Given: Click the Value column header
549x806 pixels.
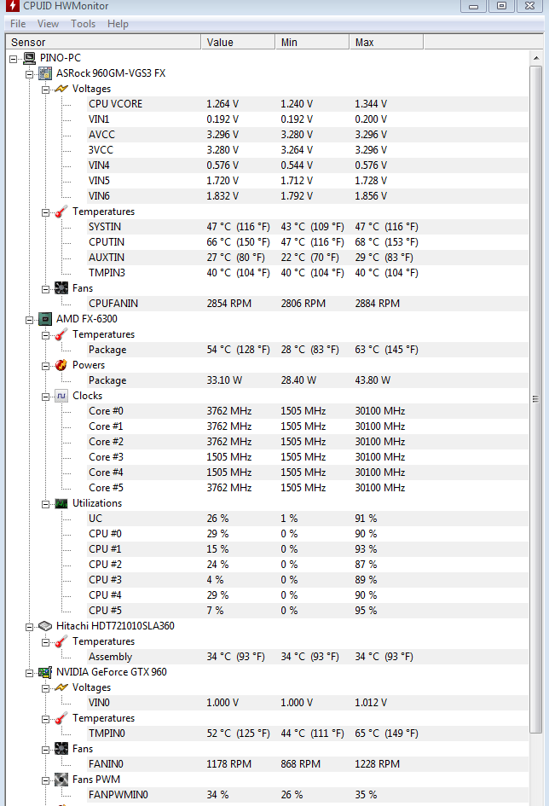Looking at the screenshot, I should [x=238, y=42].
